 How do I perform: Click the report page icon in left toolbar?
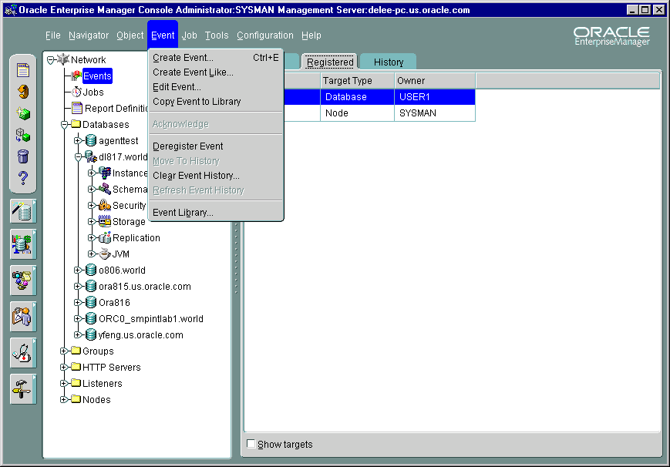tap(23, 71)
